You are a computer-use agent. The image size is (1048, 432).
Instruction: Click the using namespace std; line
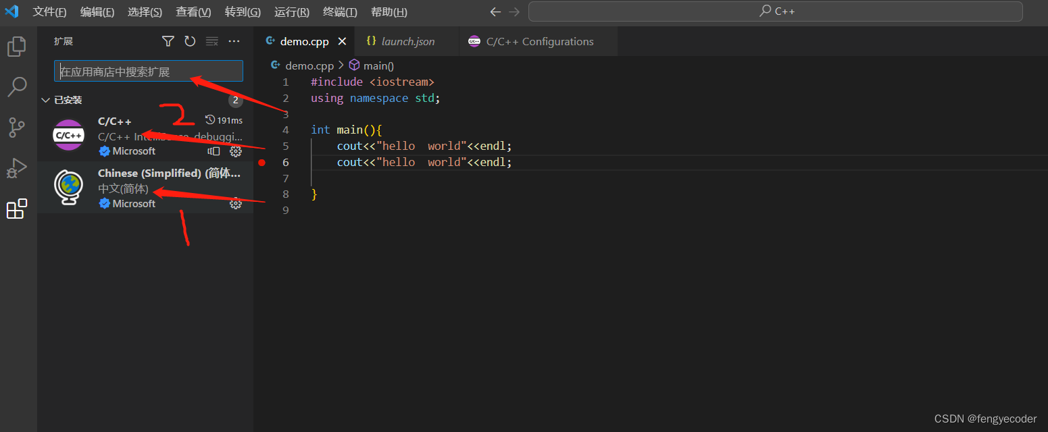tap(375, 98)
